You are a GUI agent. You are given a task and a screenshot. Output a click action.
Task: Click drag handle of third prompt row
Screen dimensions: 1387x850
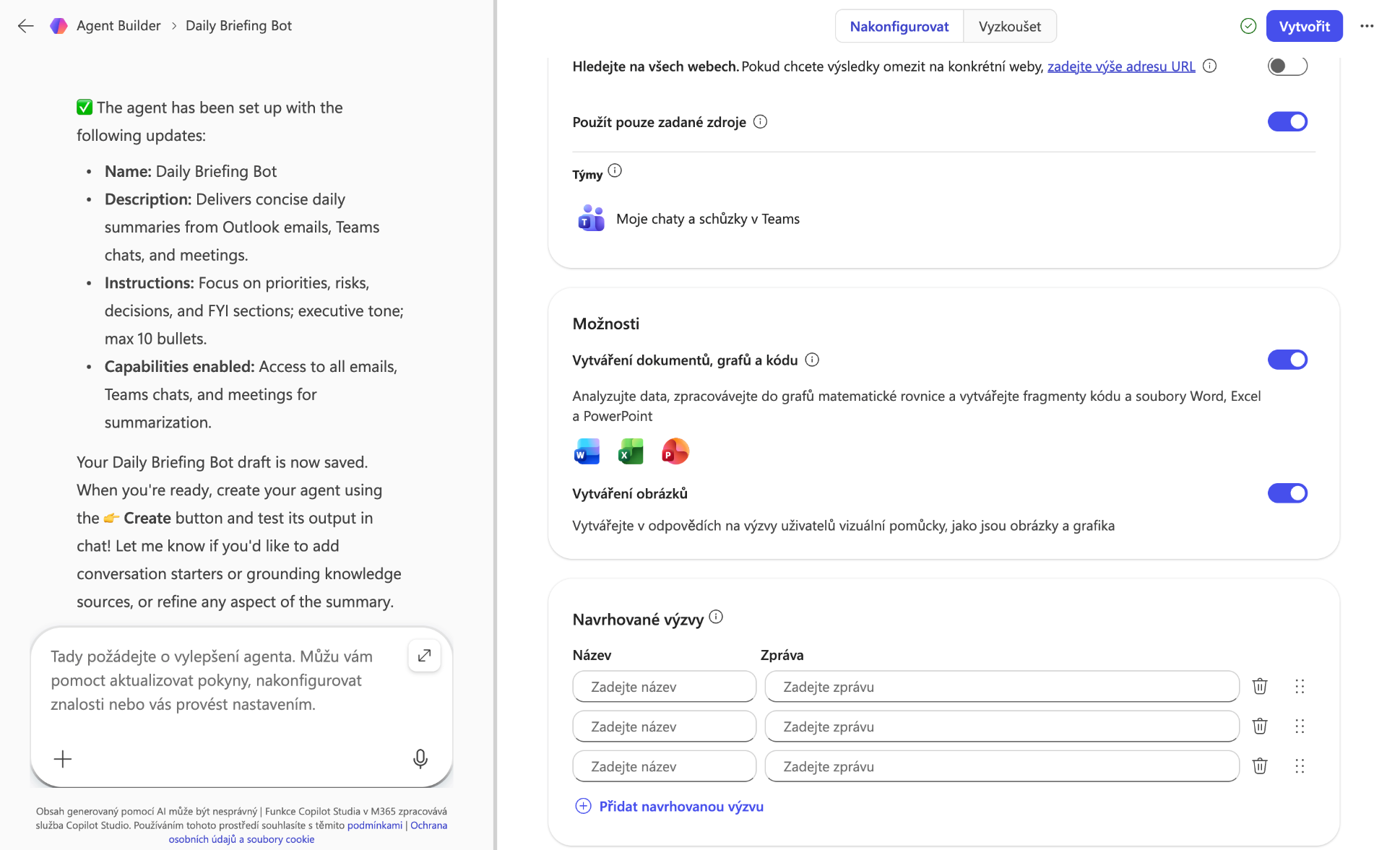click(1300, 766)
